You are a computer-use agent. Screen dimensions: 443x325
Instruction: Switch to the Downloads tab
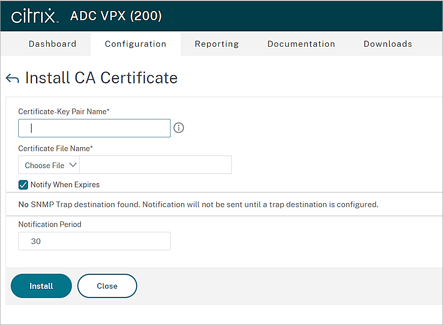pyautogui.click(x=388, y=44)
